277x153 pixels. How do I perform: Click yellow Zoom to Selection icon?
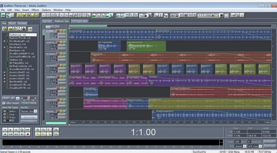coord(38,134)
